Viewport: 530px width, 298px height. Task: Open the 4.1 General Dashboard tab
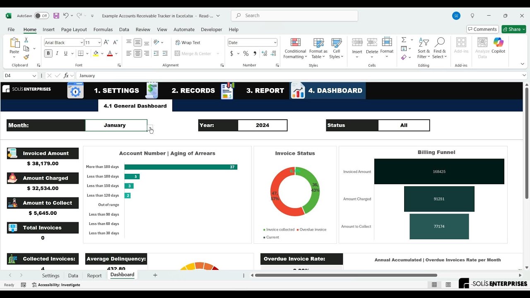tap(135, 106)
